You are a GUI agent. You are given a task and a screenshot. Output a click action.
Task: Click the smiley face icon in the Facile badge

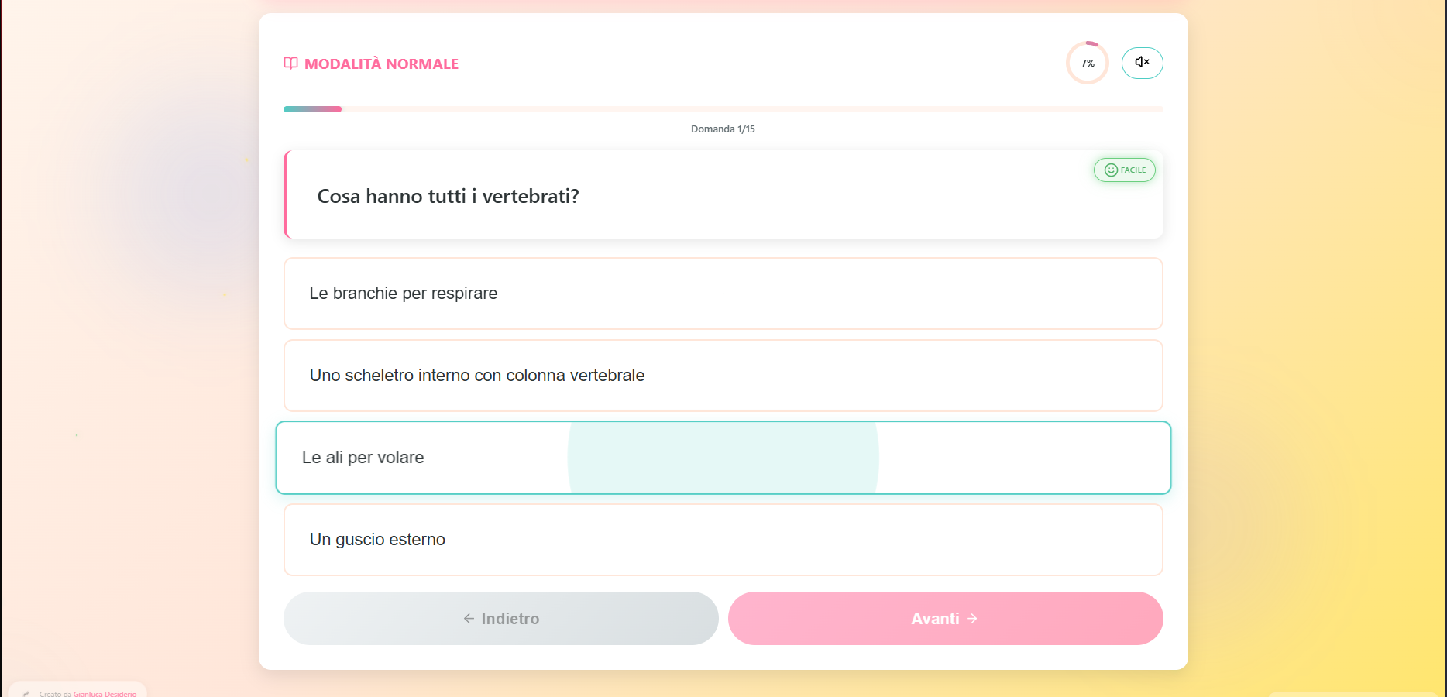tap(1111, 170)
